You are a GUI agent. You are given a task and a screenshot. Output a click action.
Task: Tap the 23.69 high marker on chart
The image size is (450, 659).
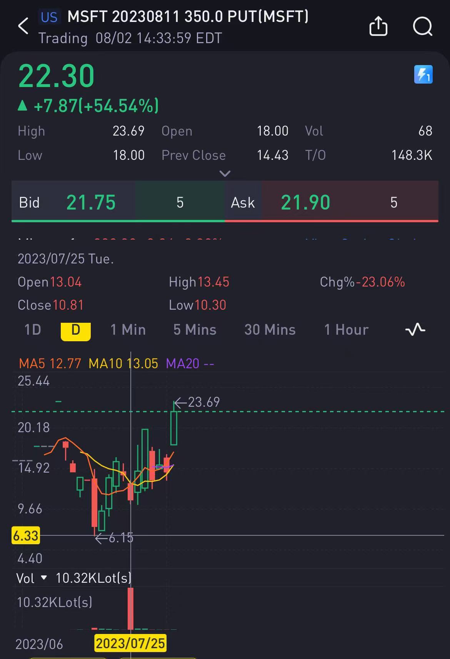(197, 402)
